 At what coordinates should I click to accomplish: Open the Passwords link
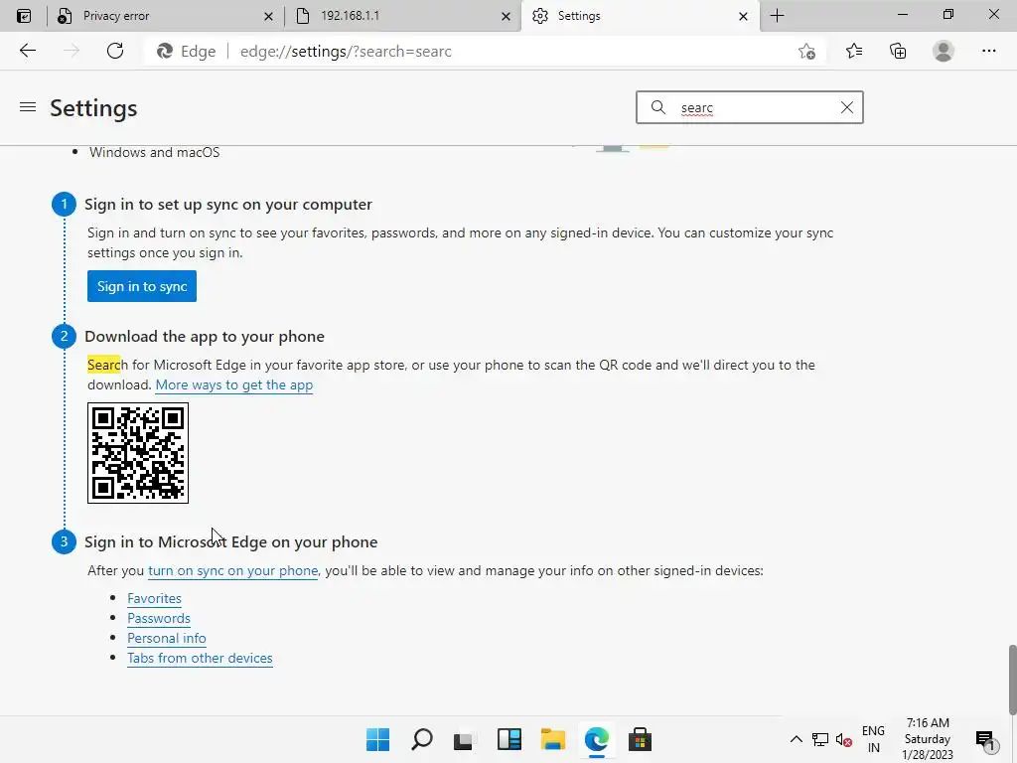click(159, 618)
